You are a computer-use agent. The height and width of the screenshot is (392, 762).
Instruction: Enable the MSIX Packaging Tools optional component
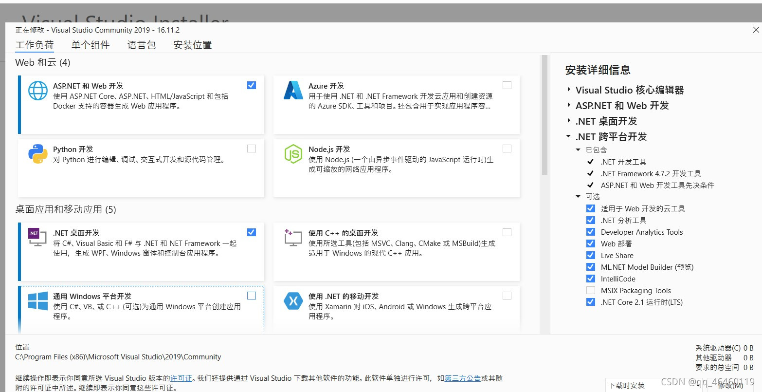591,290
